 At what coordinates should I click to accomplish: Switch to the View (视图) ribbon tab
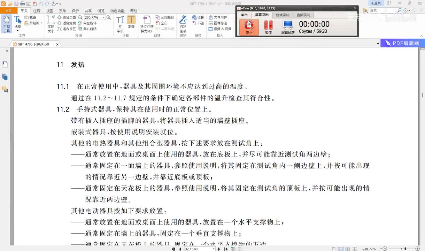pos(50,11)
